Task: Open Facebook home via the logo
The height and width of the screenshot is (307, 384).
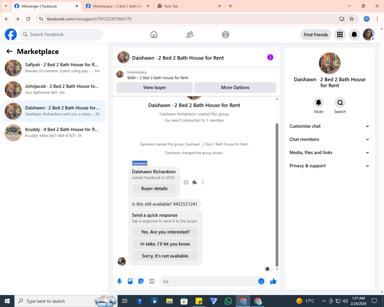Action: pyautogui.click(x=11, y=34)
